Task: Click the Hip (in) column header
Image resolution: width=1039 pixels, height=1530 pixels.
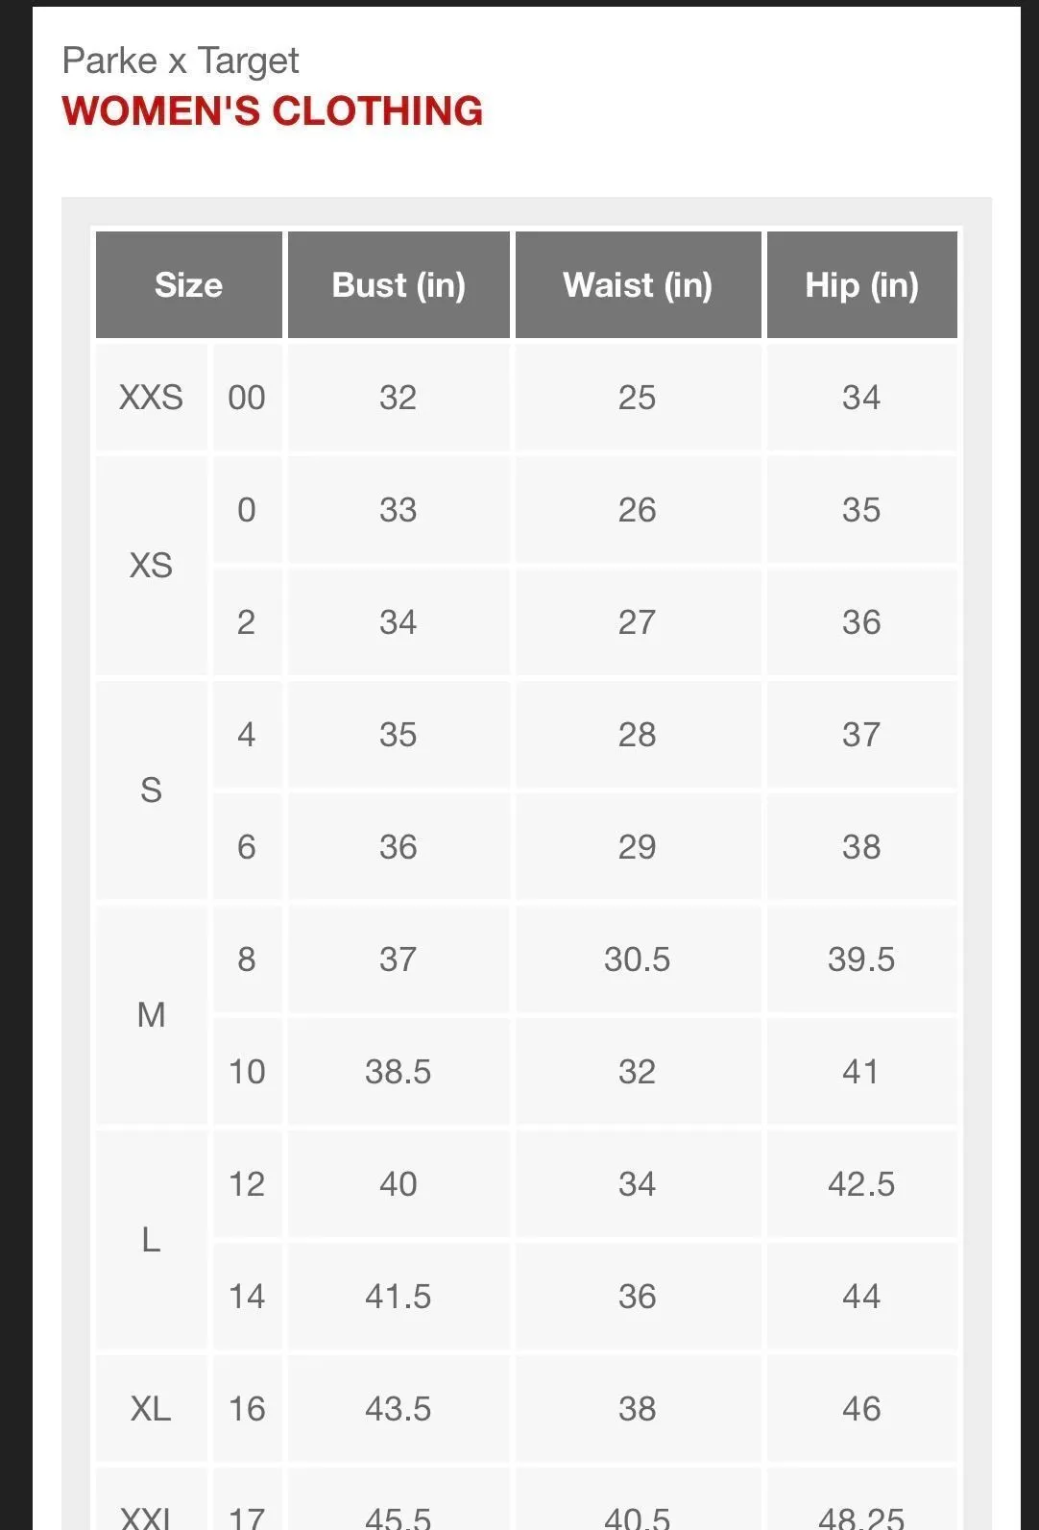Action: tap(861, 284)
